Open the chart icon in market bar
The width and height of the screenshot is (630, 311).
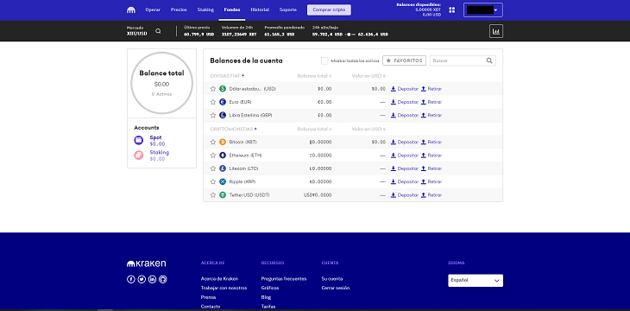(496, 31)
